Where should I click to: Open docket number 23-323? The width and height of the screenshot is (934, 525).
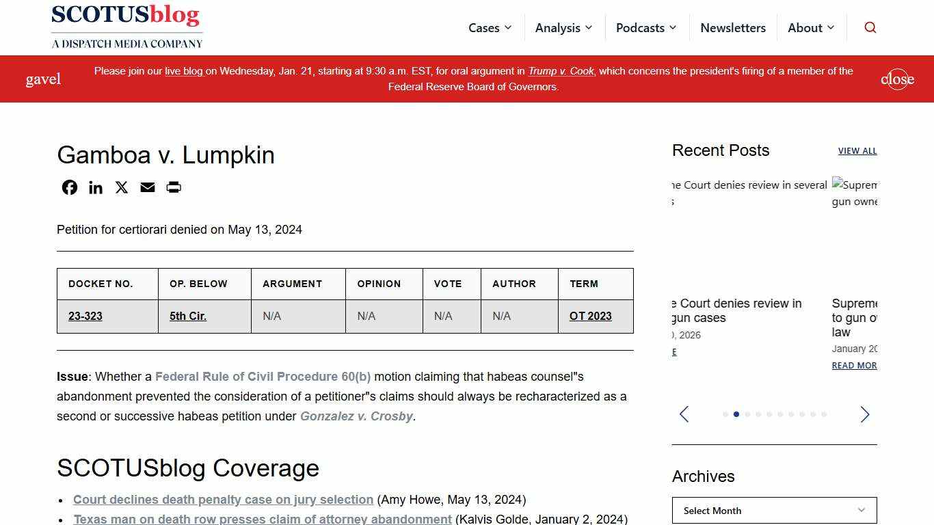coord(85,316)
